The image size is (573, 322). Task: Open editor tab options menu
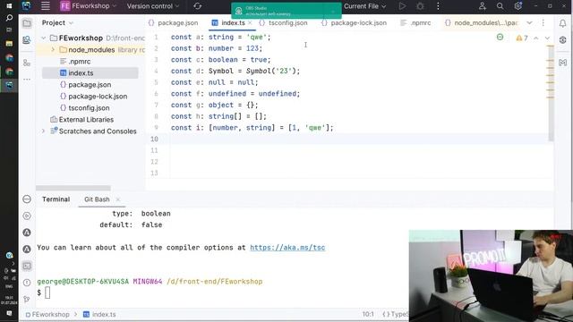tap(543, 22)
